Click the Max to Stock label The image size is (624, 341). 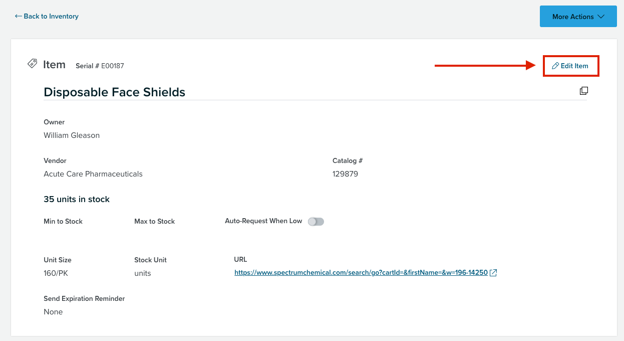(155, 221)
